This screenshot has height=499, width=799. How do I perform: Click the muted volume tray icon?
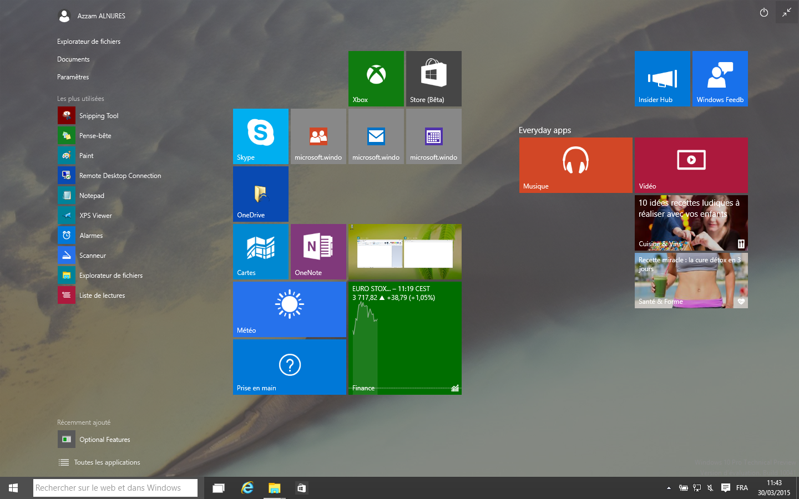(710, 488)
